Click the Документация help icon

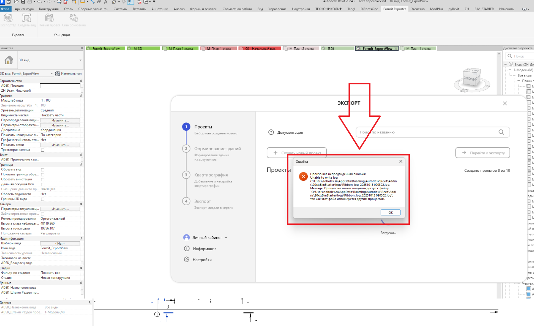(271, 132)
